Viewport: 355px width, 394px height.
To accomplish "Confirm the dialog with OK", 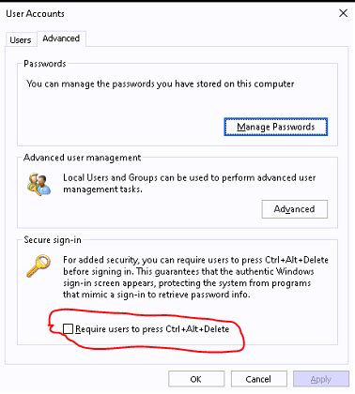I will tap(196, 379).
